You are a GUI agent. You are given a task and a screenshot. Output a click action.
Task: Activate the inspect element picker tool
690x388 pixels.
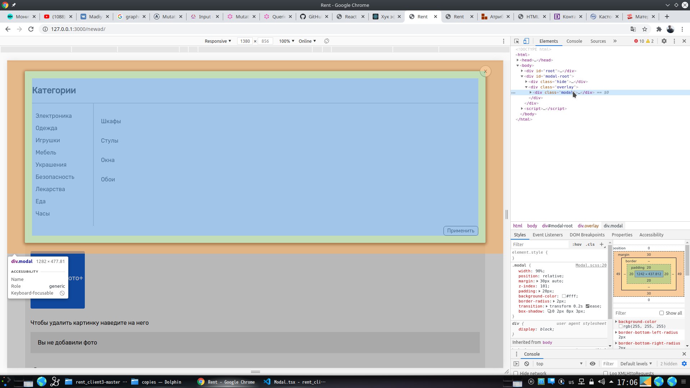coord(516,41)
